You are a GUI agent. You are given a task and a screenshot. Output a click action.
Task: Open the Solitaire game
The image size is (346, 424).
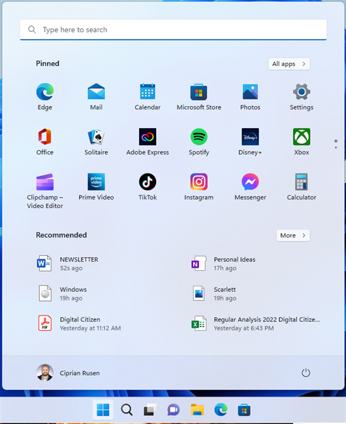point(97,142)
